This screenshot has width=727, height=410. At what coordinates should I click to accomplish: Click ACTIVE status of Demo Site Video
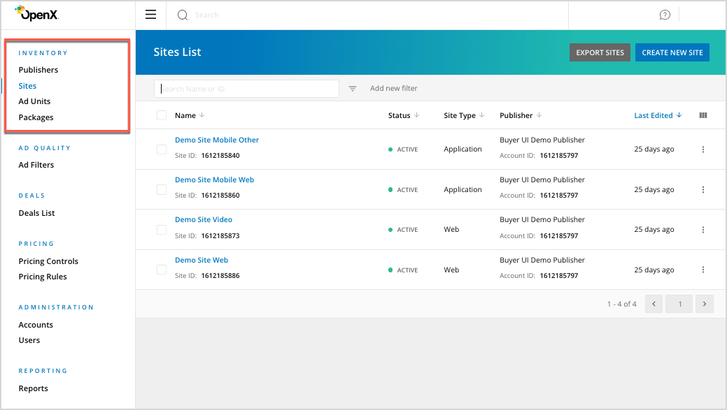click(403, 230)
